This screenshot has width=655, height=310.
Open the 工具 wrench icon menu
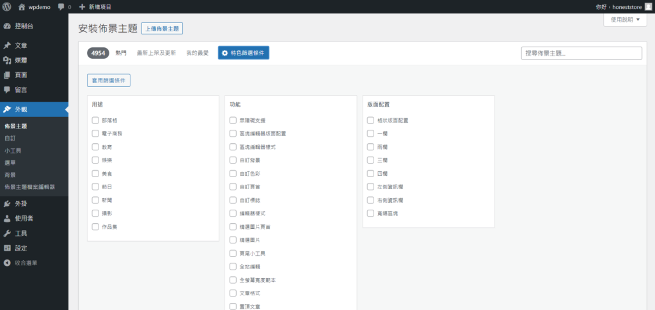(x=7, y=233)
